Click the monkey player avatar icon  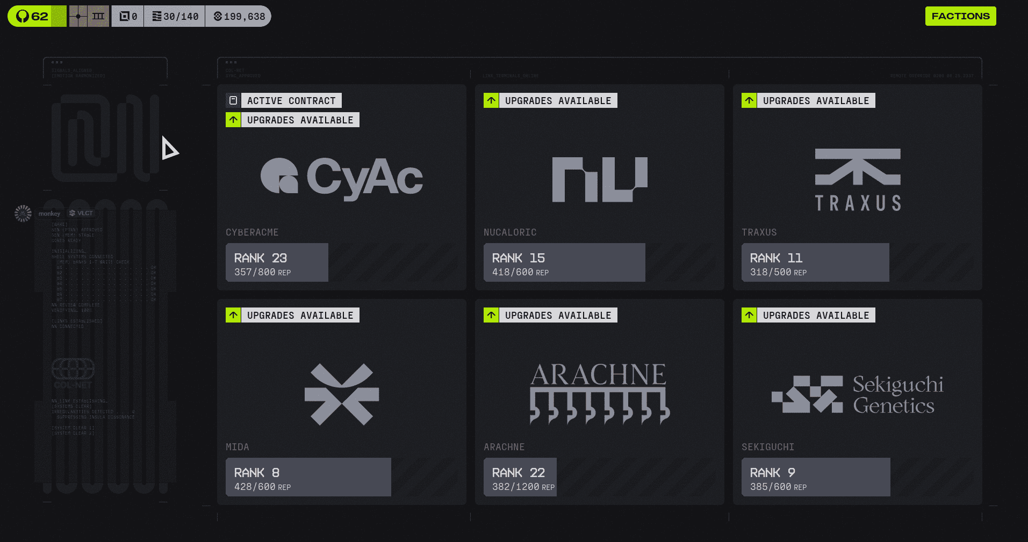click(23, 214)
